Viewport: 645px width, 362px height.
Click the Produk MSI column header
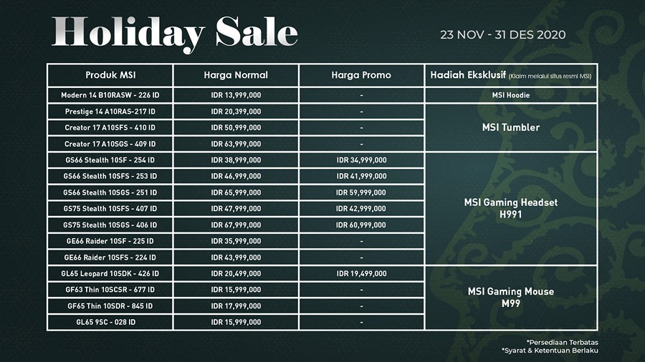[110, 75]
